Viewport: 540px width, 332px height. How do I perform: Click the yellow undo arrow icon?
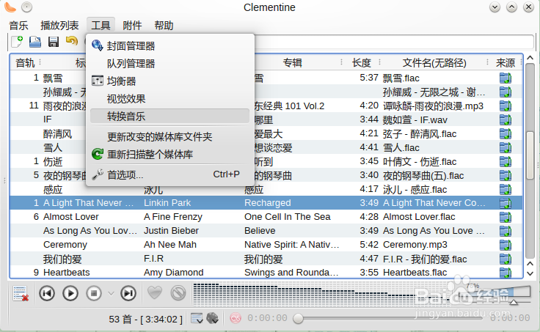pyautogui.click(x=72, y=41)
